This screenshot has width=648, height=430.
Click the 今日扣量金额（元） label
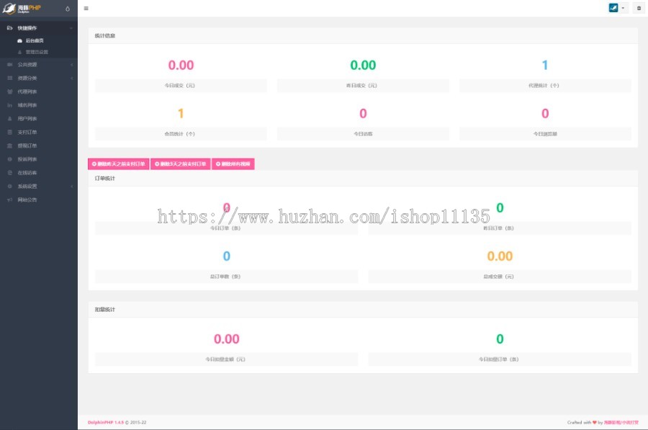click(x=225, y=359)
